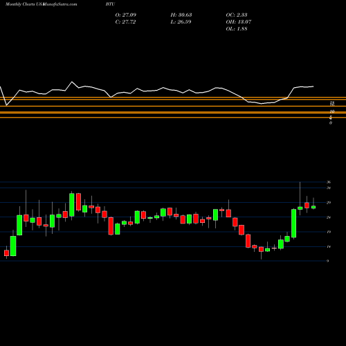This screenshot has width=346, height=346.
Task: Click the 'Monthly Charts USMunafaSutra.com' title text
Action: coord(41,4)
